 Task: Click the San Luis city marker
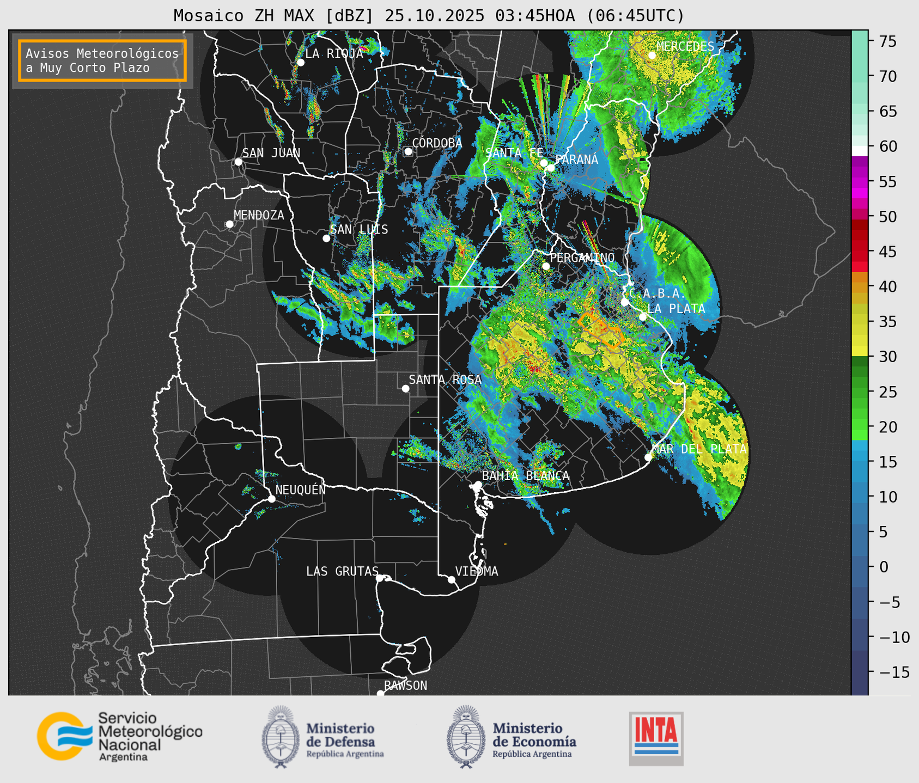pyautogui.click(x=326, y=238)
